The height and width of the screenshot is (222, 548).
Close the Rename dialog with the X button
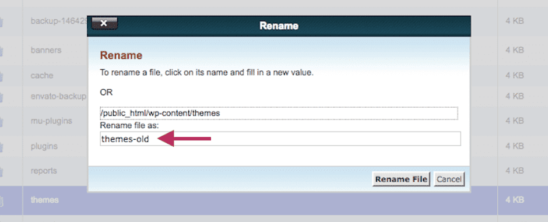104,23
